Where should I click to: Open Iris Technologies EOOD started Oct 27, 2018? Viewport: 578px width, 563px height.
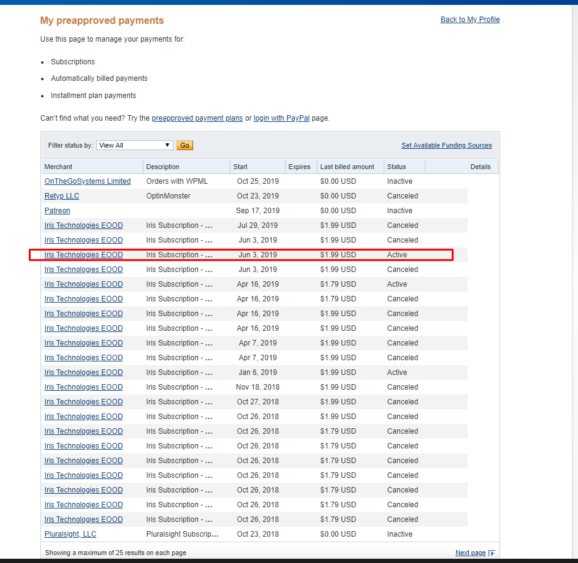coord(83,402)
